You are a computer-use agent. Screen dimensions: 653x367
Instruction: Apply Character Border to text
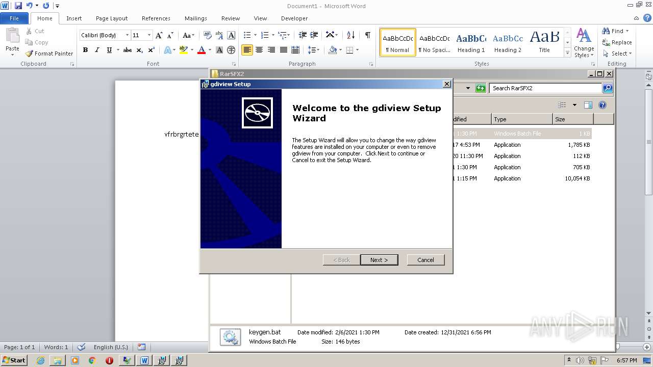pos(231,35)
